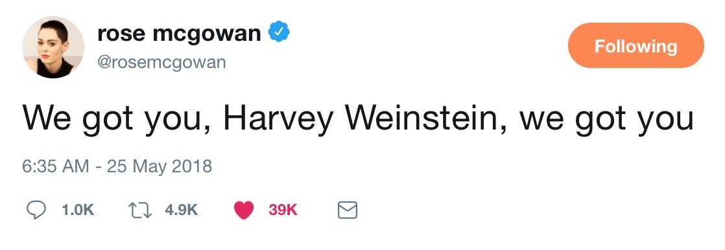This screenshot has width=725, height=250.
Task: View replies via the 1.0K count
Action: (78, 210)
